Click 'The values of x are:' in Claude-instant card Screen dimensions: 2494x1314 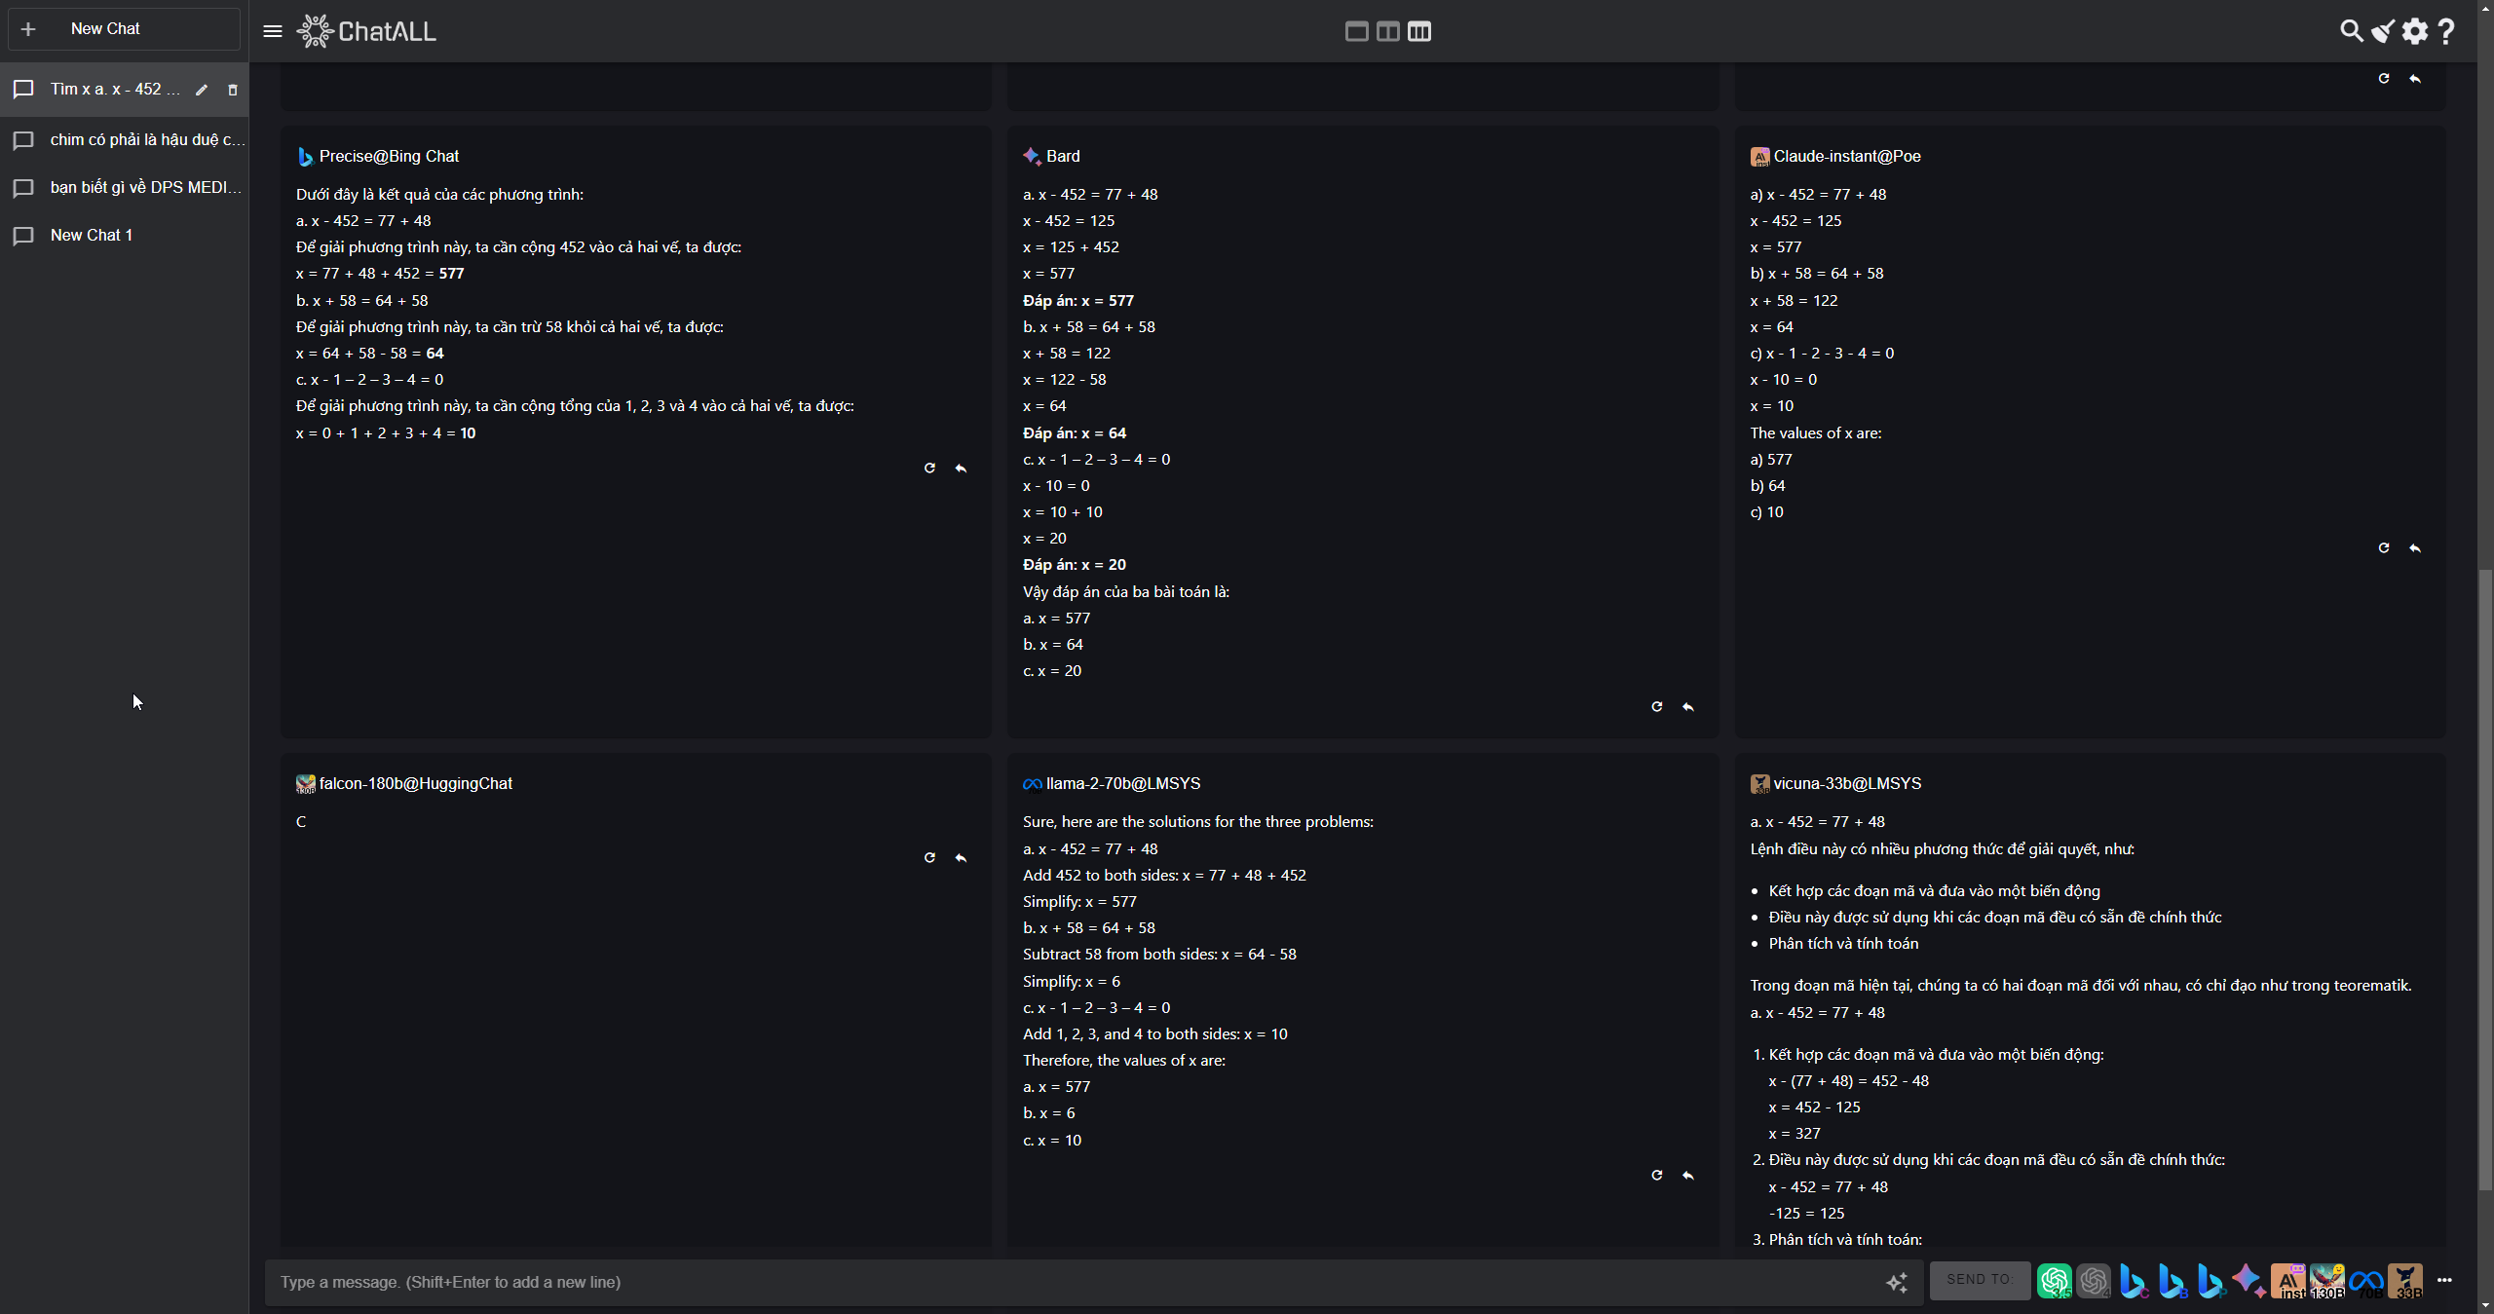point(1816,432)
